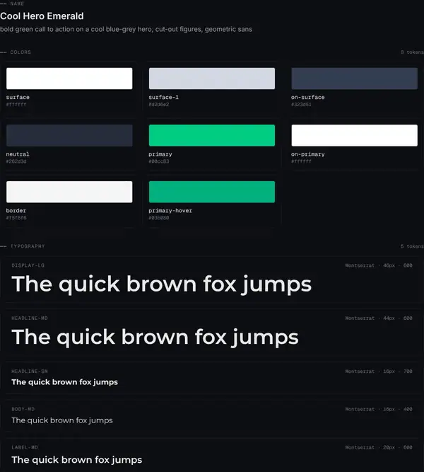Screen dimensions: 424x472
Task: Click the description starting "bold green call to action"
Action: tap(126, 29)
